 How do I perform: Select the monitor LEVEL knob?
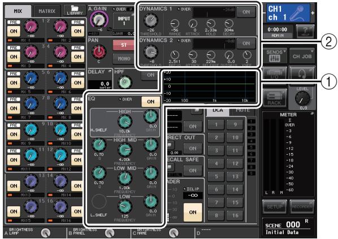[302, 98]
